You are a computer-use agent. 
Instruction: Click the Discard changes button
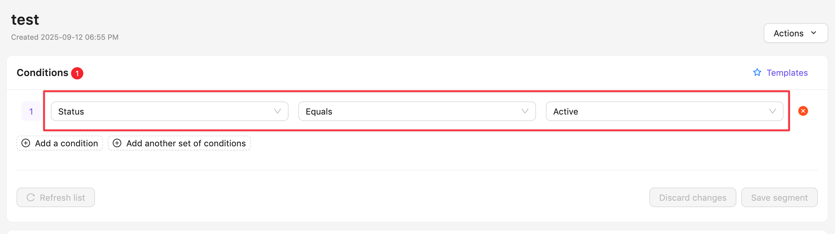click(692, 197)
